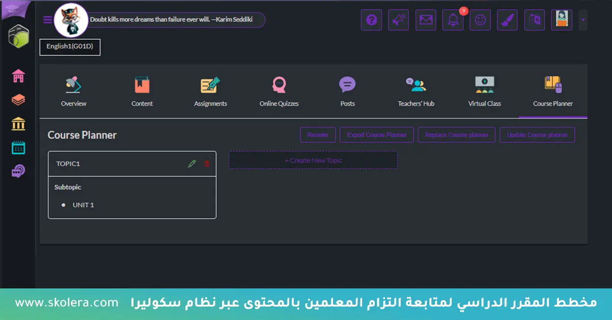Viewport: 612px width, 320px height.
Task: Click the announcements megaphone icon
Action: [x=398, y=19]
